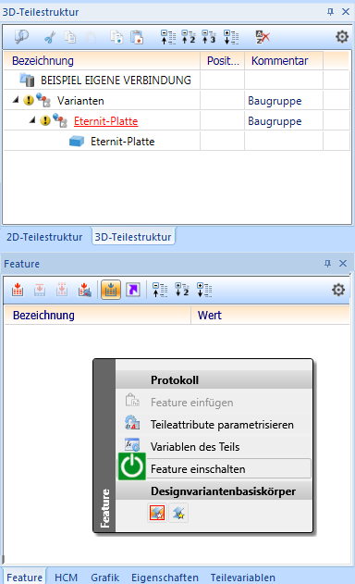The height and width of the screenshot is (584, 355).
Task: Click expand-to-level-3 icon in 3D-Teilestruktur toolbar
Action: click(x=209, y=37)
